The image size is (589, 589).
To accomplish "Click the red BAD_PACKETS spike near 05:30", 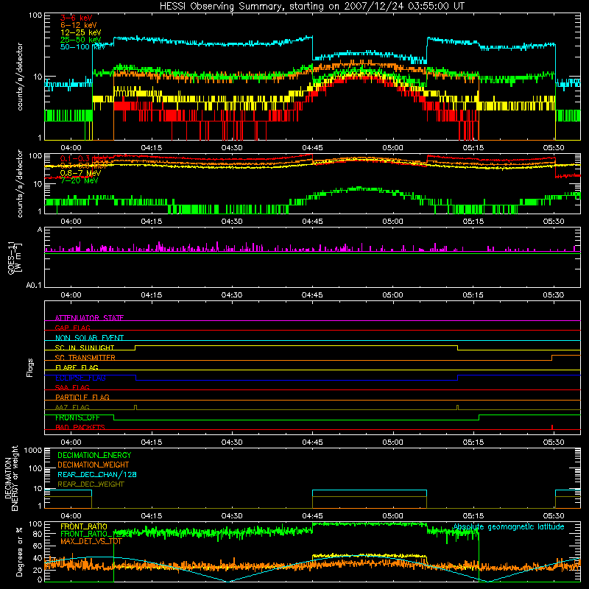I will [x=551, y=427].
